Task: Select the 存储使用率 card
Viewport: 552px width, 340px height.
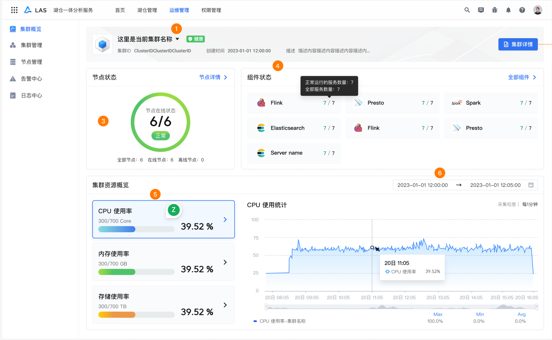Action: click(163, 305)
